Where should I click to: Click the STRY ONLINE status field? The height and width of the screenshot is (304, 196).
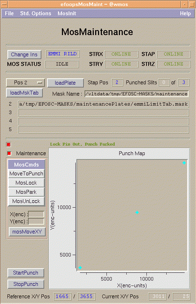coord(121,64)
